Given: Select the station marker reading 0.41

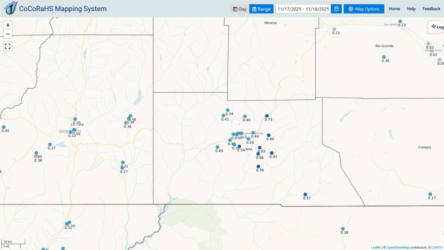Looking at the screenshot, I should [x=223, y=115].
